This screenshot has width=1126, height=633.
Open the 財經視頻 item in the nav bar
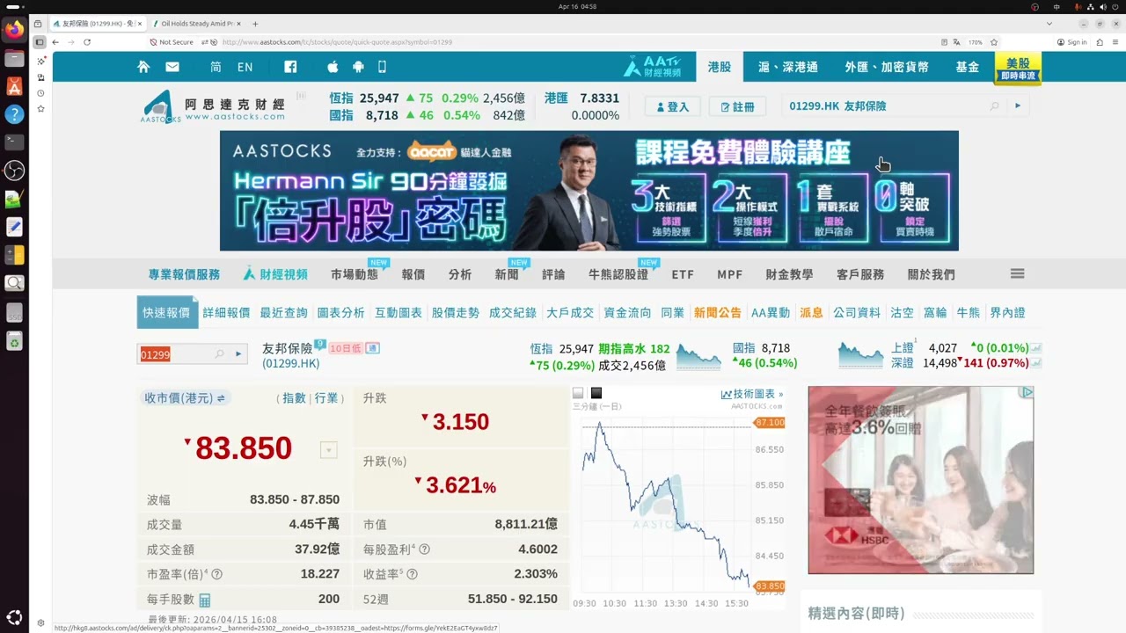(275, 274)
